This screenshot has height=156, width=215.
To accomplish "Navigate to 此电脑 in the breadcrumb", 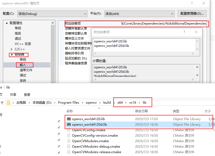I will [21, 103].
